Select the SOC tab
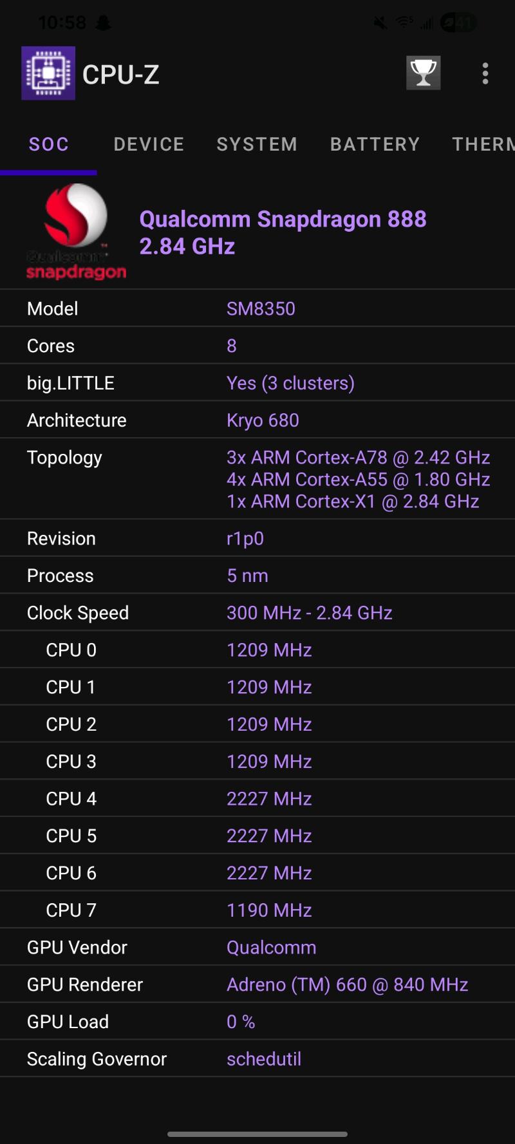Image resolution: width=515 pixels, height=1144 pixels. (x=48, y=144)
